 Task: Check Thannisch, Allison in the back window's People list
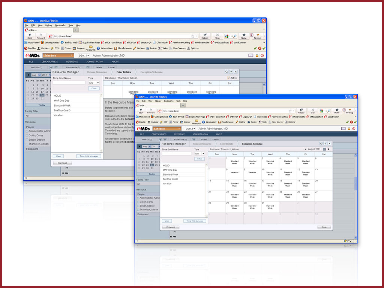[27, 144]
